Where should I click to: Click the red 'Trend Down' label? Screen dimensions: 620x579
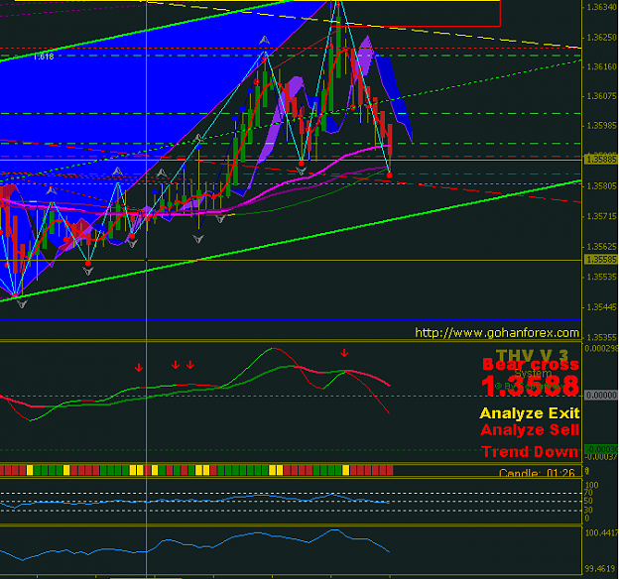click(x=530, y=452)
